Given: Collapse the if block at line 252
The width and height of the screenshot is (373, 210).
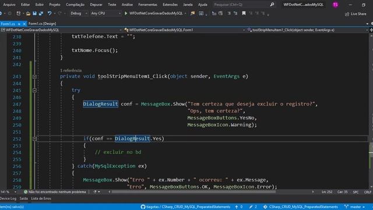Looking at the screenshot, I should pos(34,139).
